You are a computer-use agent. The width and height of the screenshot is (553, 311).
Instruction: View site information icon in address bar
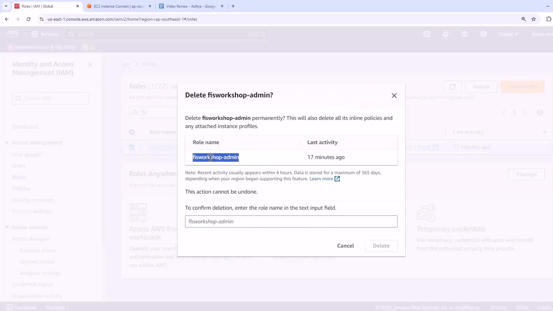pos(41,19)
